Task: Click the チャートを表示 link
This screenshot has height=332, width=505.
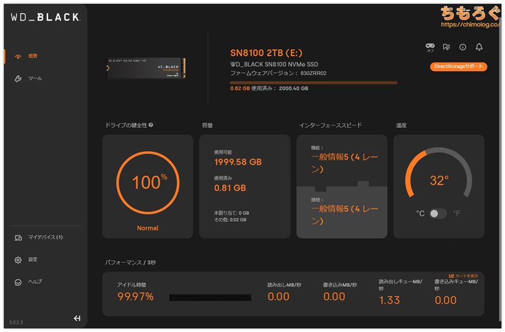Action: point(466,276)
